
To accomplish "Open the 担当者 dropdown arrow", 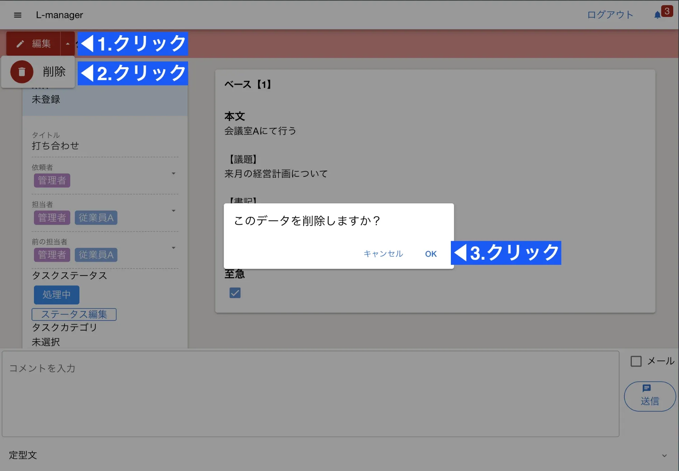I will (x=173, y=211).
